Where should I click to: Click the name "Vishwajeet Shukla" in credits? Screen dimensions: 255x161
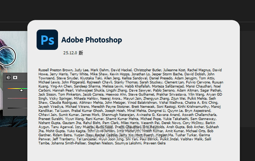tap(90, 90)
